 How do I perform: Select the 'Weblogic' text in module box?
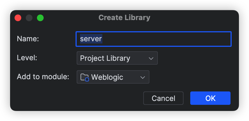click(107, 77)
